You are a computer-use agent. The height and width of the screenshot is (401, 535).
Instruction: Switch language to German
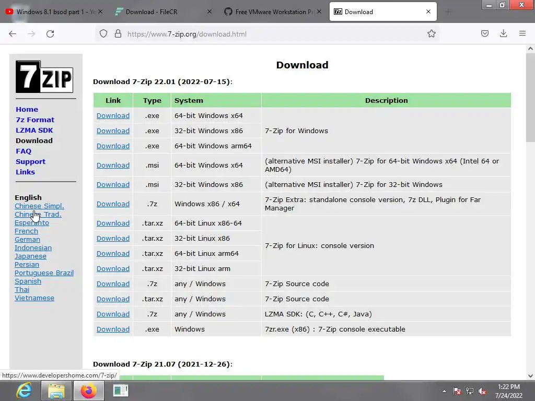(27, 239)
